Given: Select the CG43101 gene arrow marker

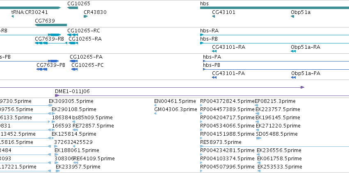Looking at the screenshot, I should click(213, 16).
